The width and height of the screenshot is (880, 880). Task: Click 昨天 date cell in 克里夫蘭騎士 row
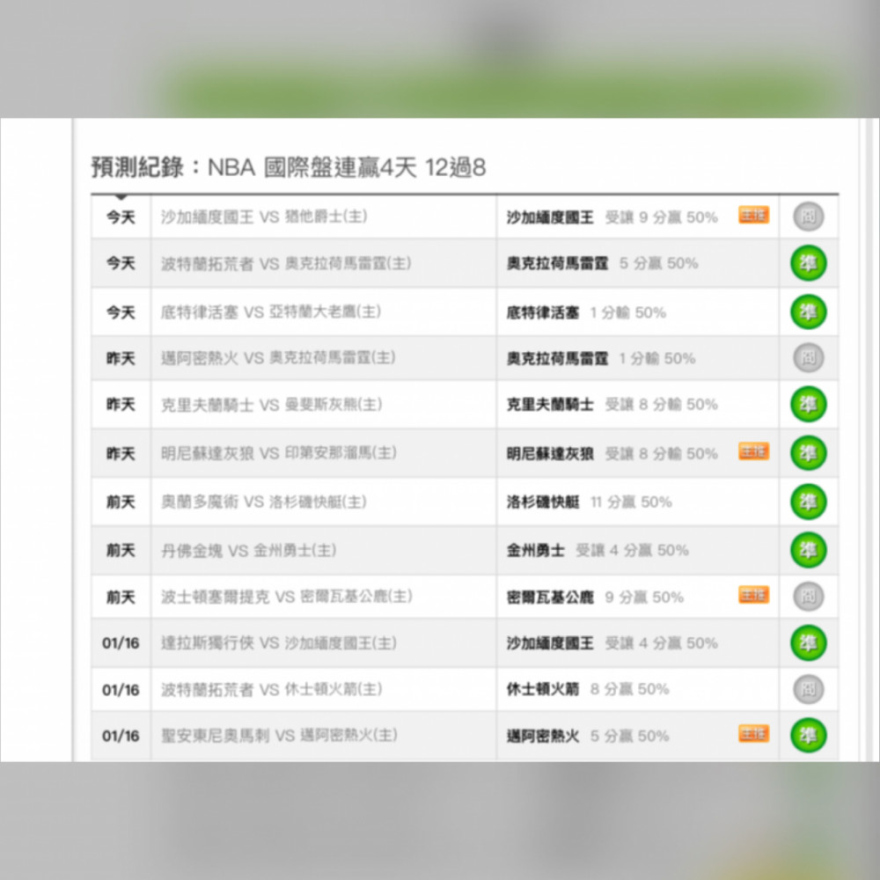[121, 405]
